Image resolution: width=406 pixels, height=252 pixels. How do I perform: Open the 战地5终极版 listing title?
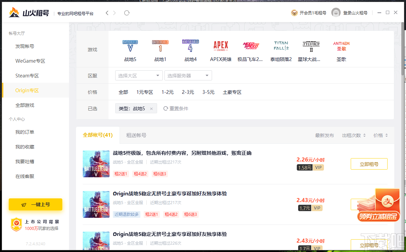tap(182, 153)
